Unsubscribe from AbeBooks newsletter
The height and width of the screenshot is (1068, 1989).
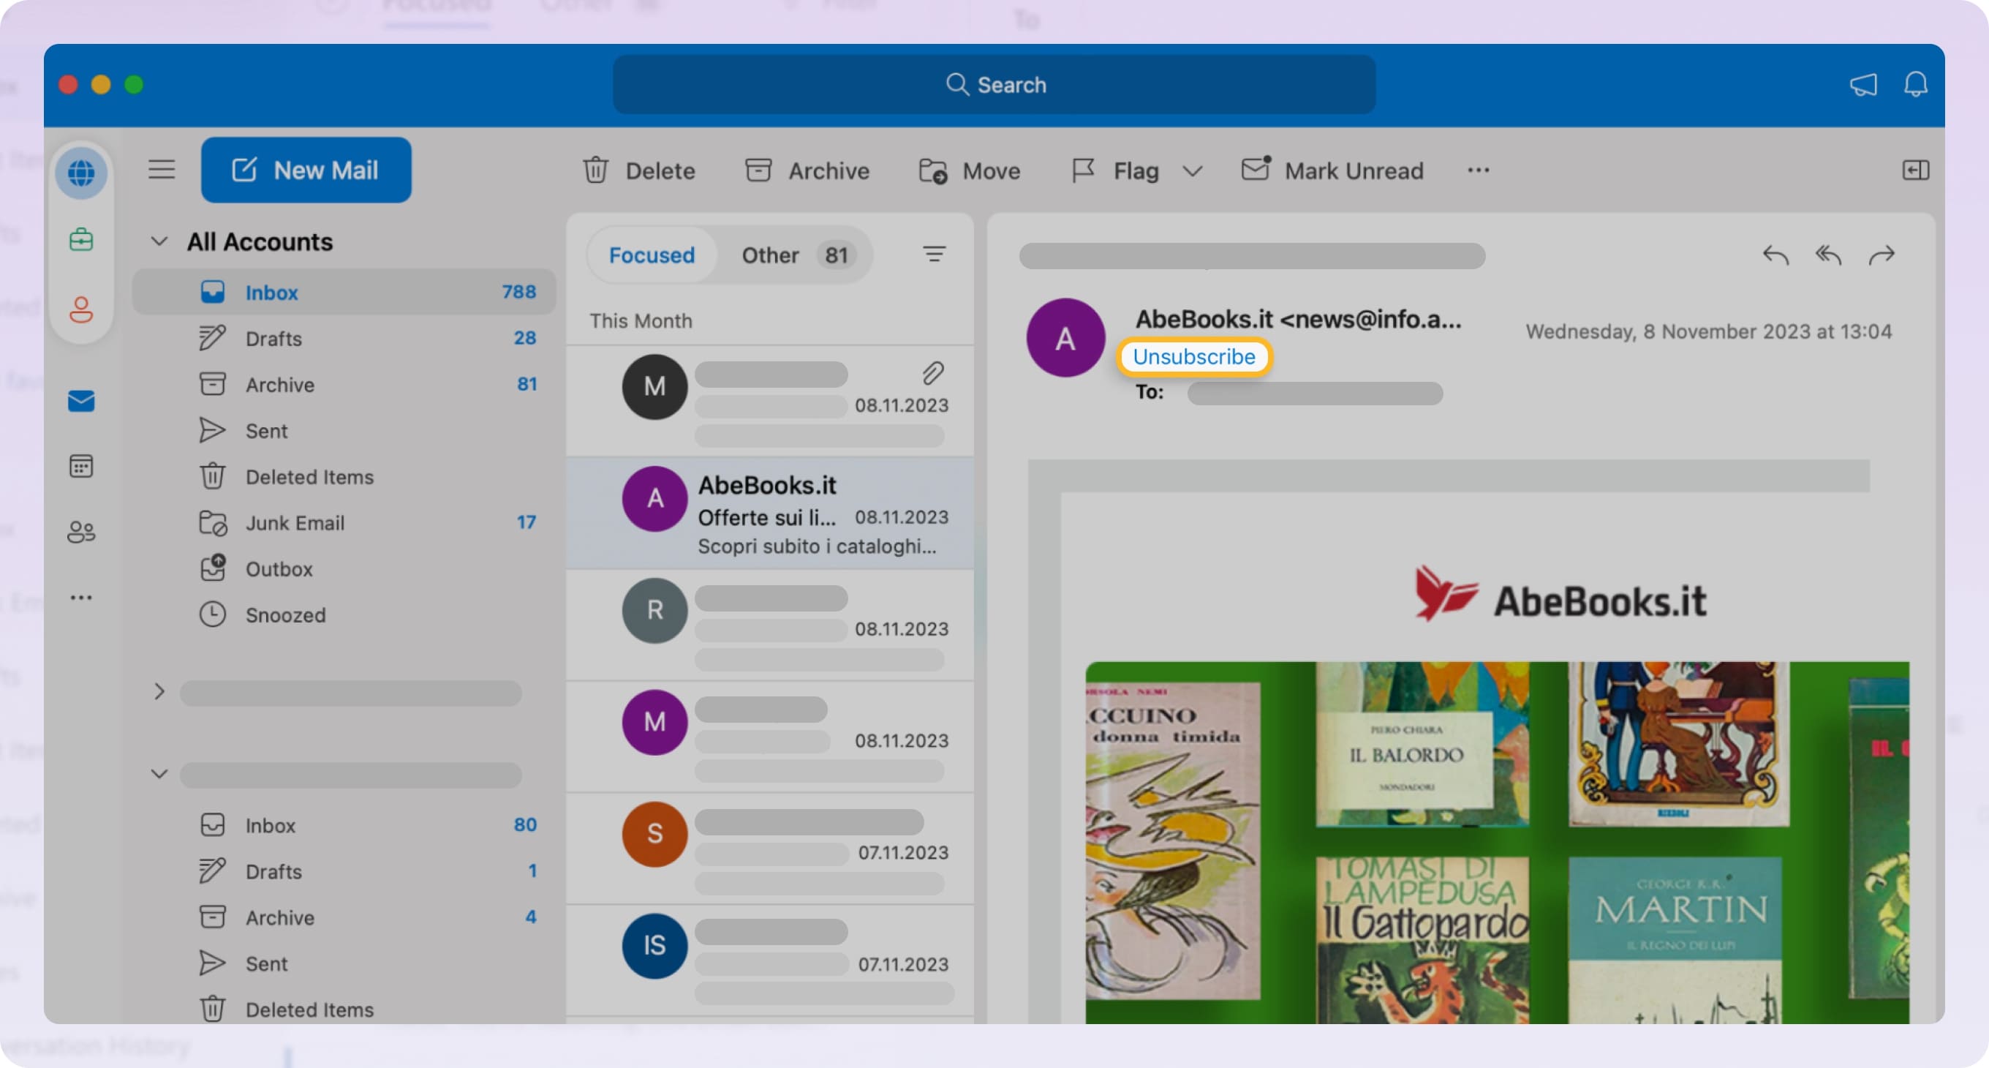pyautogui.click(x=1193, y=357)
